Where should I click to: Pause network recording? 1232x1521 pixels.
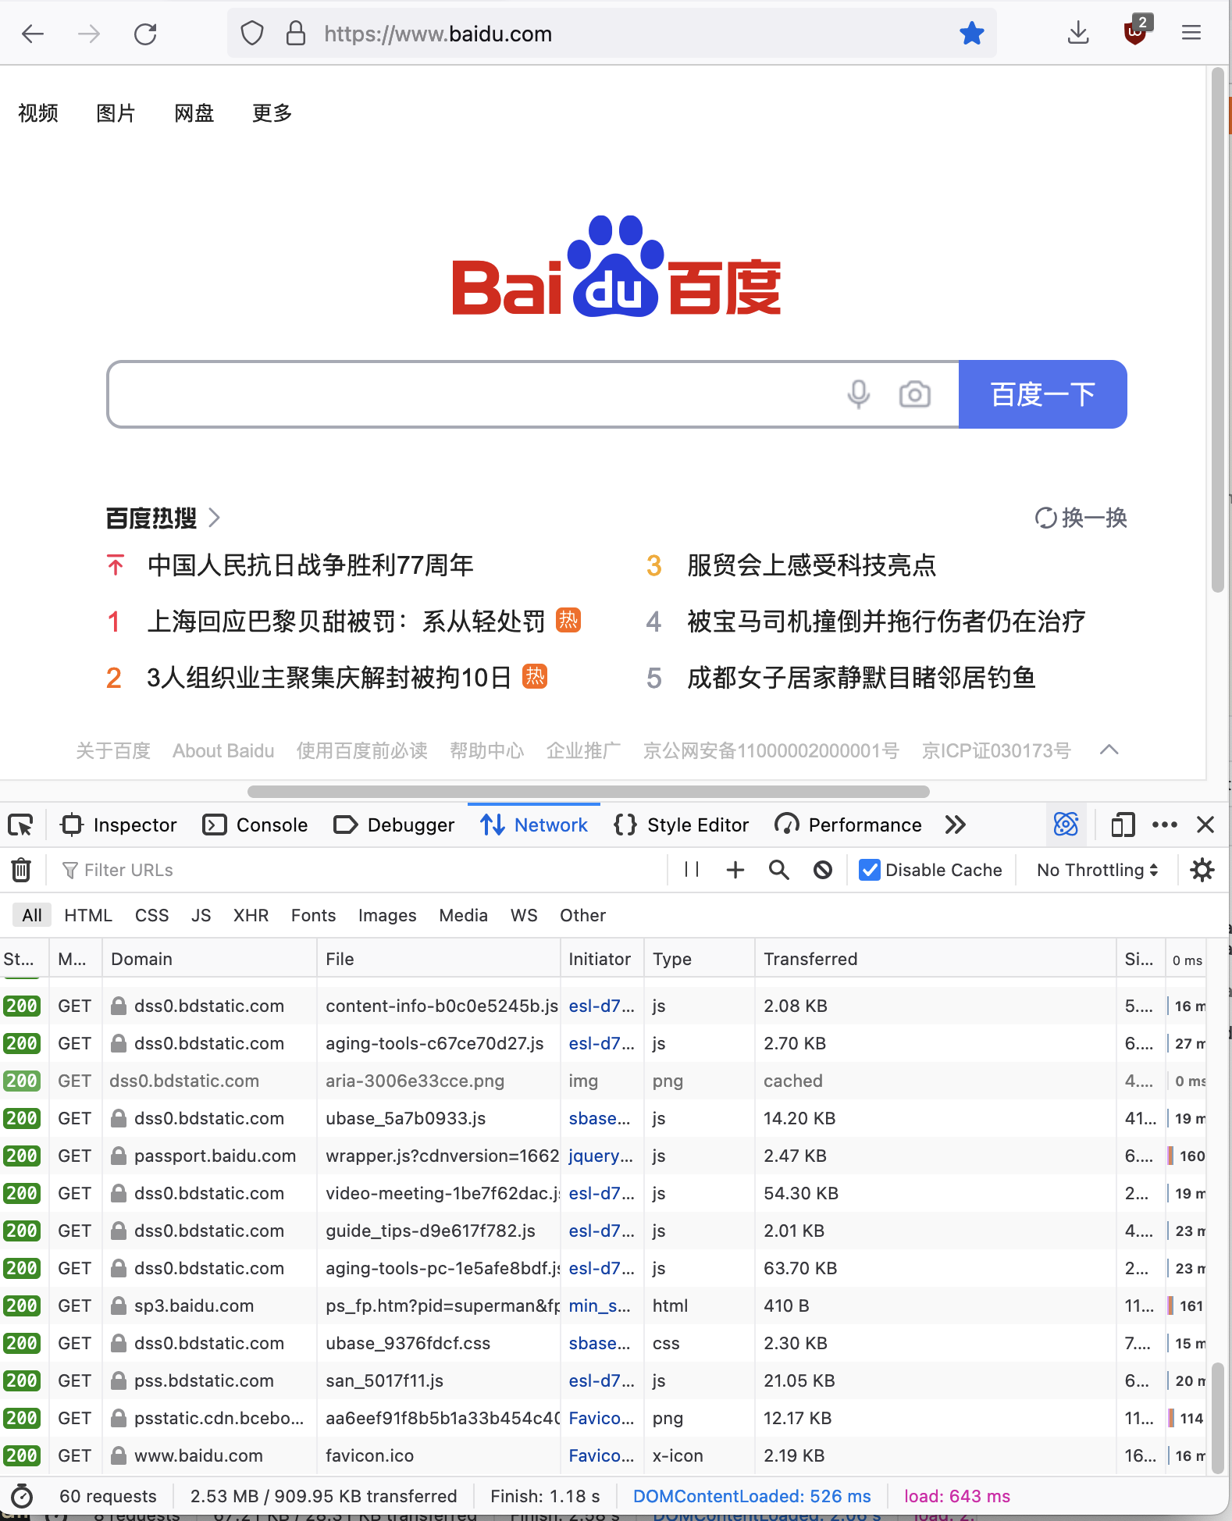[x=692, y=870]
